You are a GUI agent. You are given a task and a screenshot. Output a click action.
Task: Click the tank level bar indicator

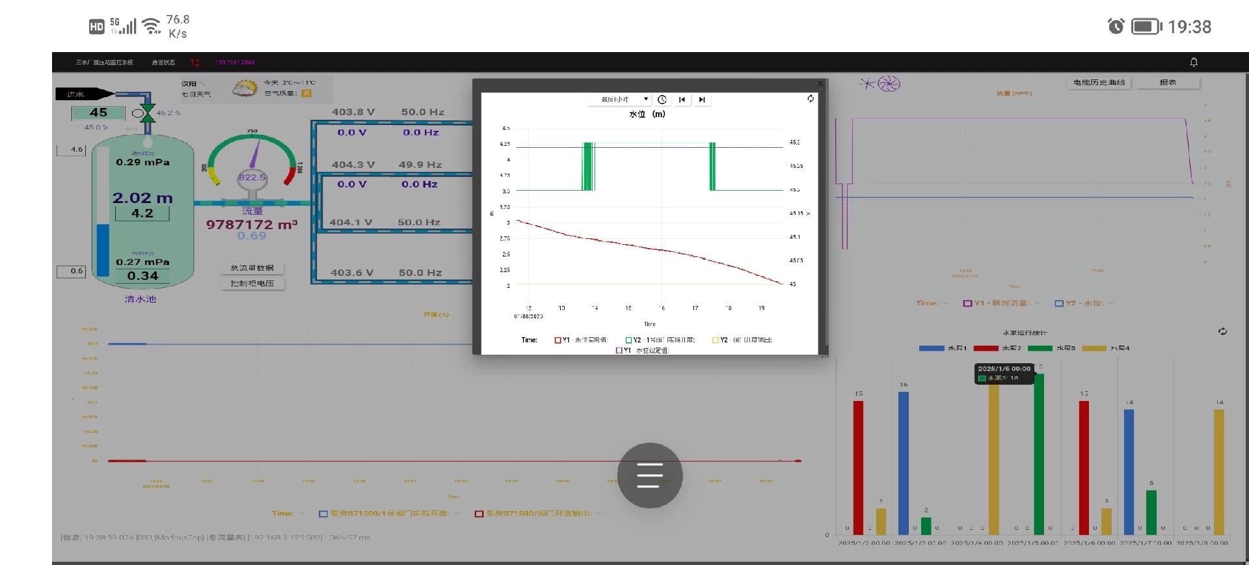tap(102, 212)
